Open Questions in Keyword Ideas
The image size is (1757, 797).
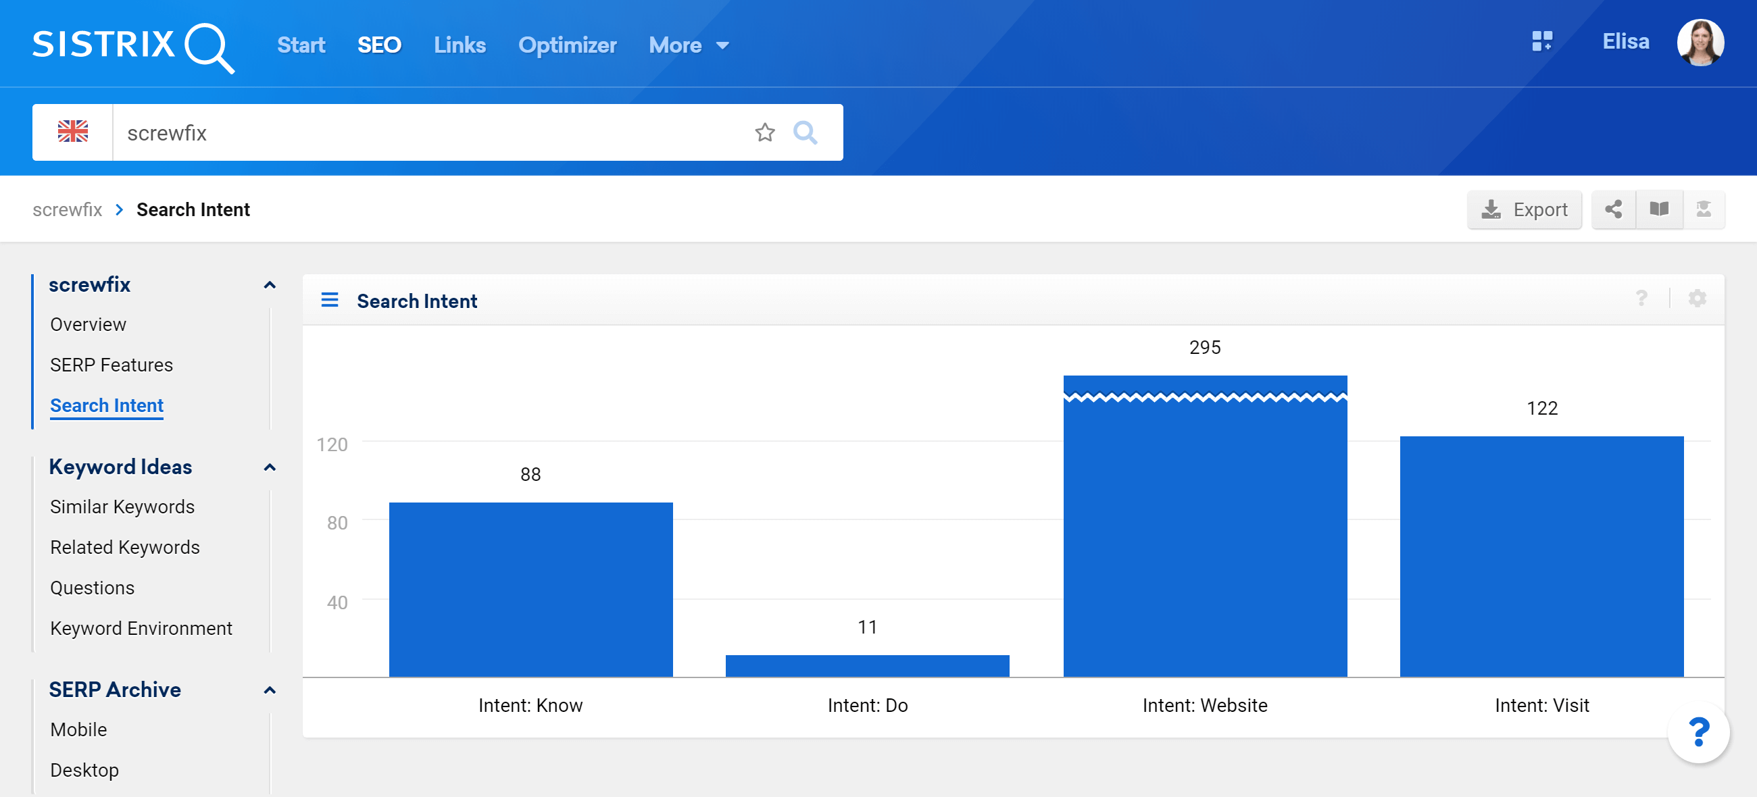pyautogui.click(x=92, y=588)
